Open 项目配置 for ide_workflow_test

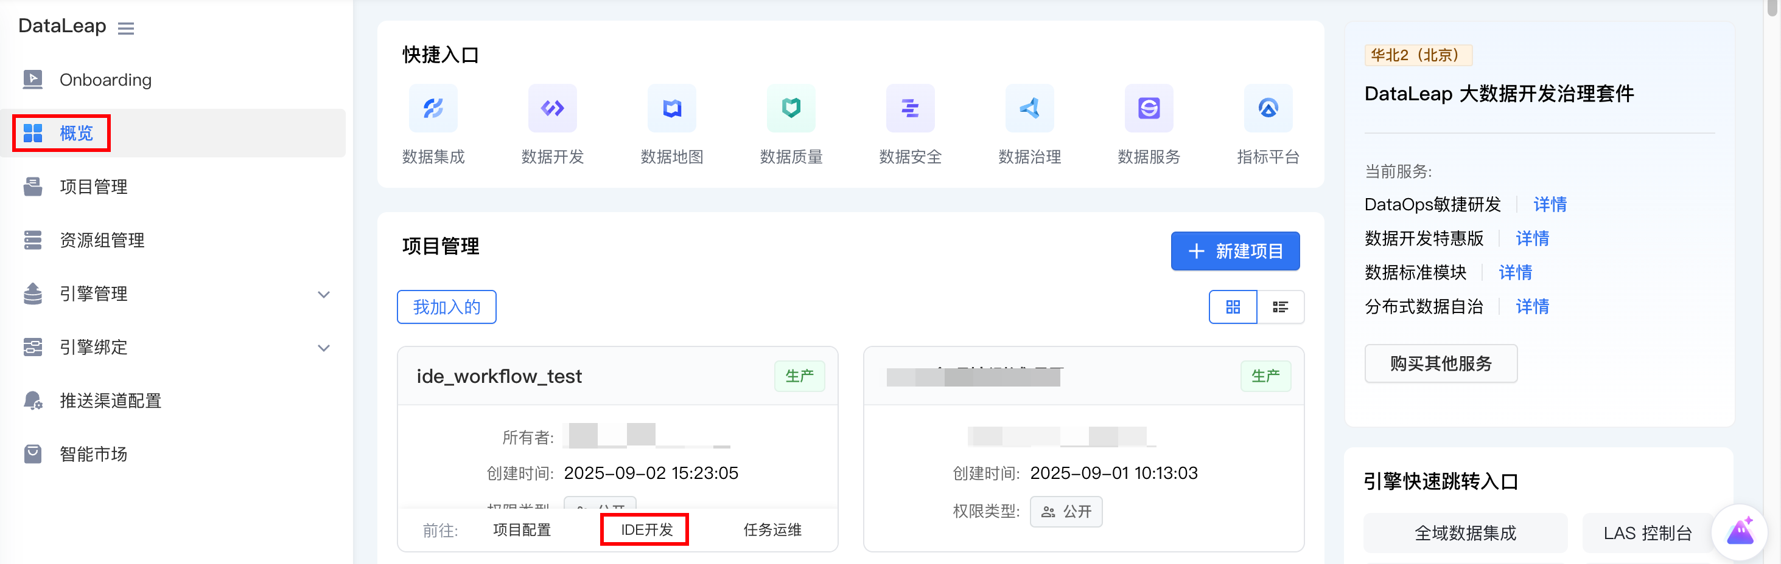click(x=522, y=530)
